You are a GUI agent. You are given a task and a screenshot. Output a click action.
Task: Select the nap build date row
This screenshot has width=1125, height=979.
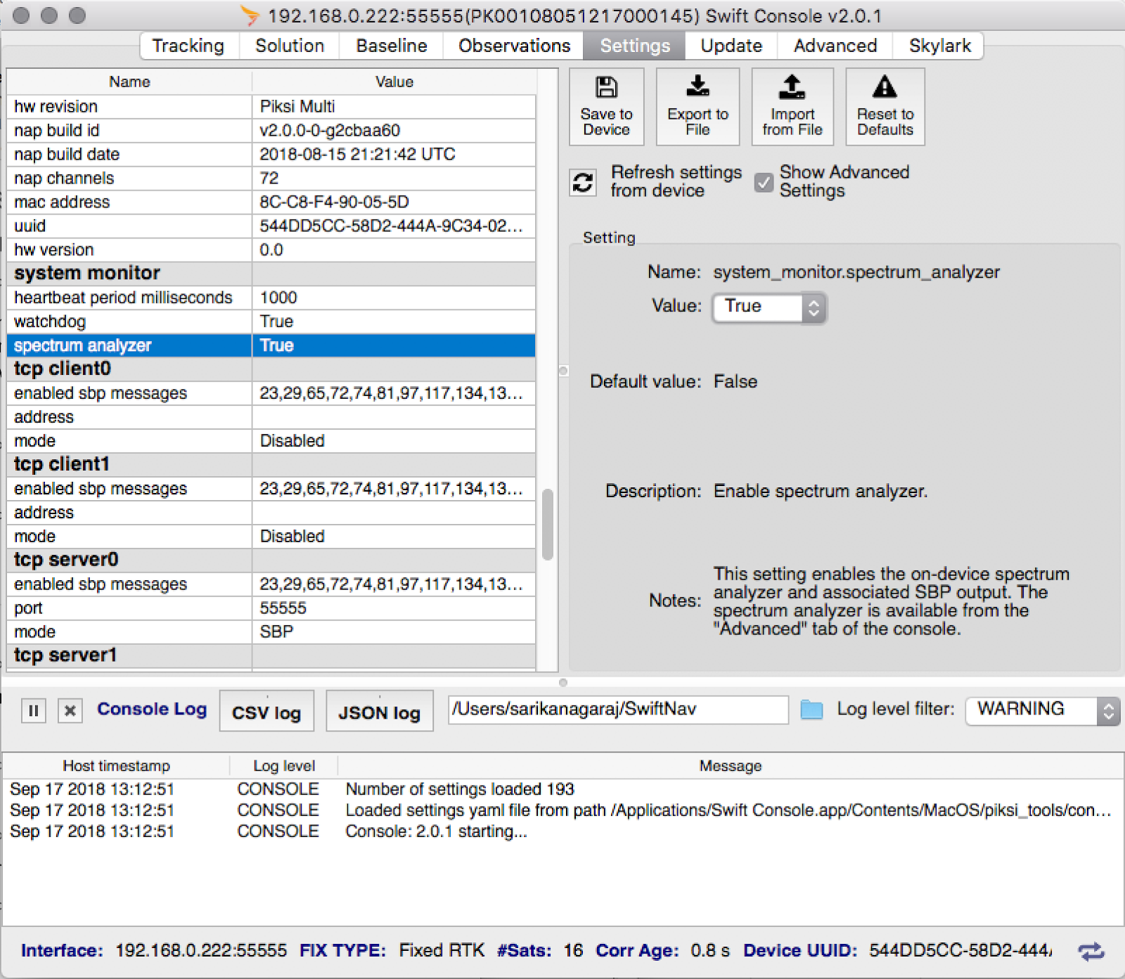271,154
